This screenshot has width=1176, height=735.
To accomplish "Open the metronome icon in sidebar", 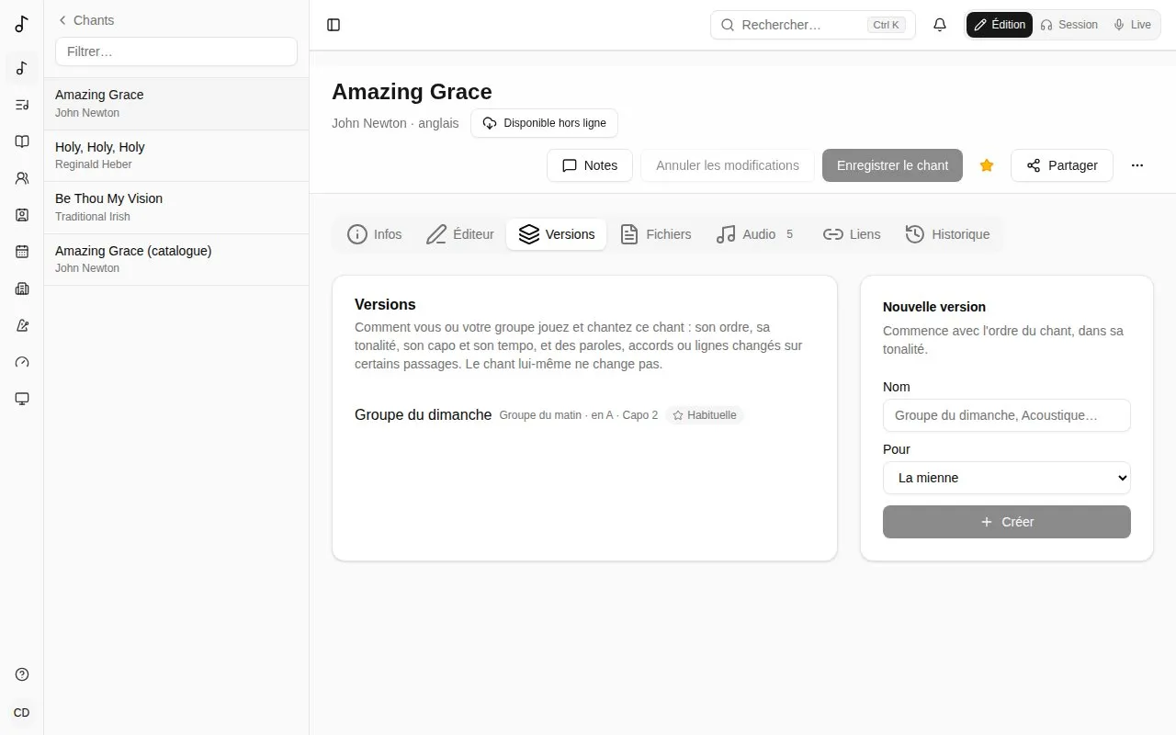I will (x=22, y=325).
